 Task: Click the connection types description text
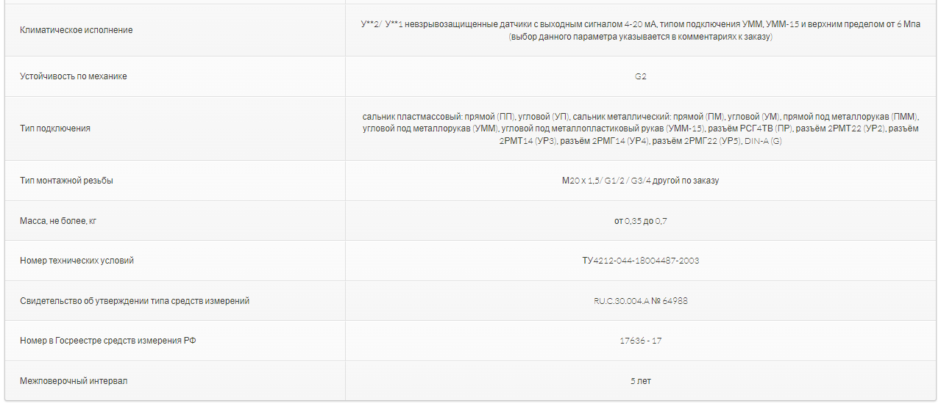(640, 128)
